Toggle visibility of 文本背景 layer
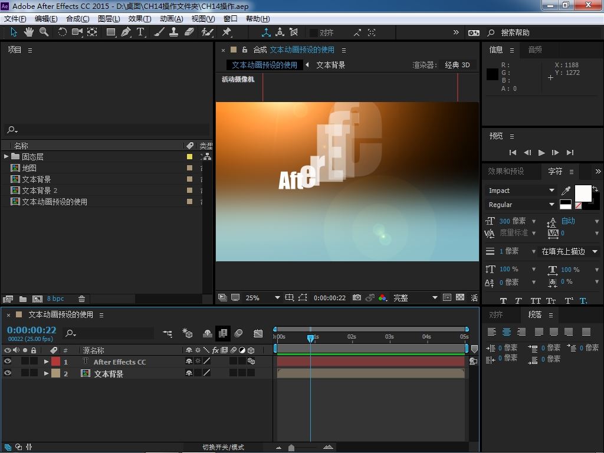The height and width of the screenshot is (453, 604). tap(7, 373)
